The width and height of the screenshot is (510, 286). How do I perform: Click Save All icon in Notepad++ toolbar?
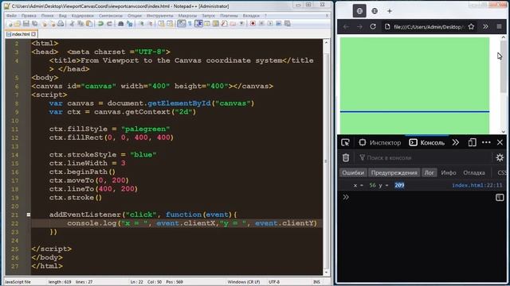tap(34, 24)
